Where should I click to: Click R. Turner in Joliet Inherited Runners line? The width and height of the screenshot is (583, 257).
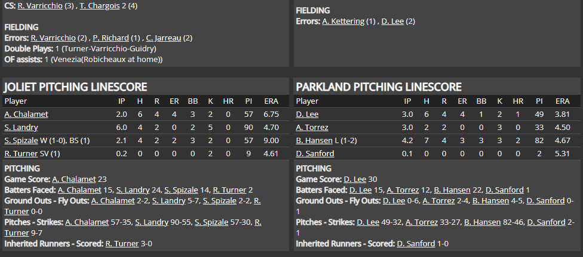[x=121, y=243]
